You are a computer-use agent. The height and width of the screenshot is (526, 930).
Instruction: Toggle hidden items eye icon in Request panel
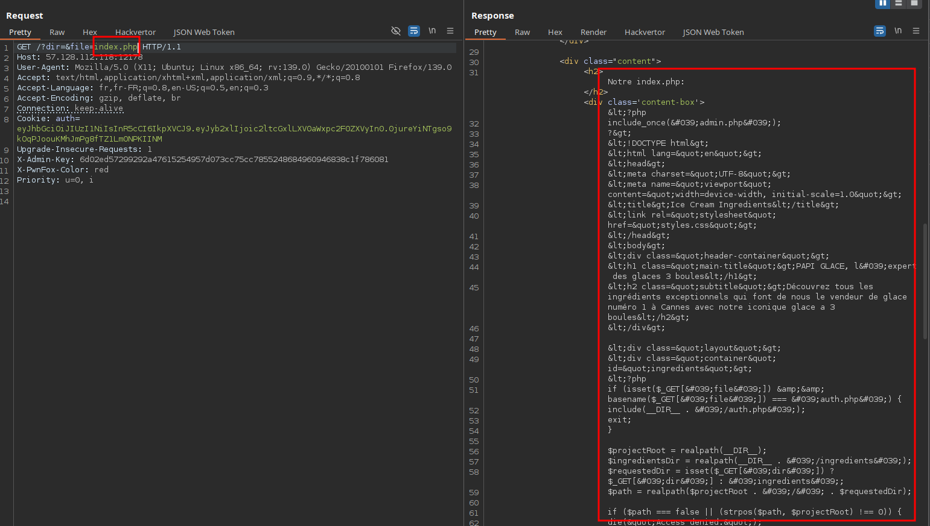396,31
